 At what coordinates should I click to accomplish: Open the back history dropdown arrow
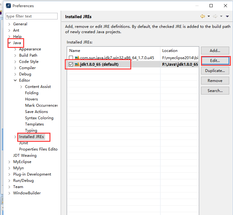(209, 16)
